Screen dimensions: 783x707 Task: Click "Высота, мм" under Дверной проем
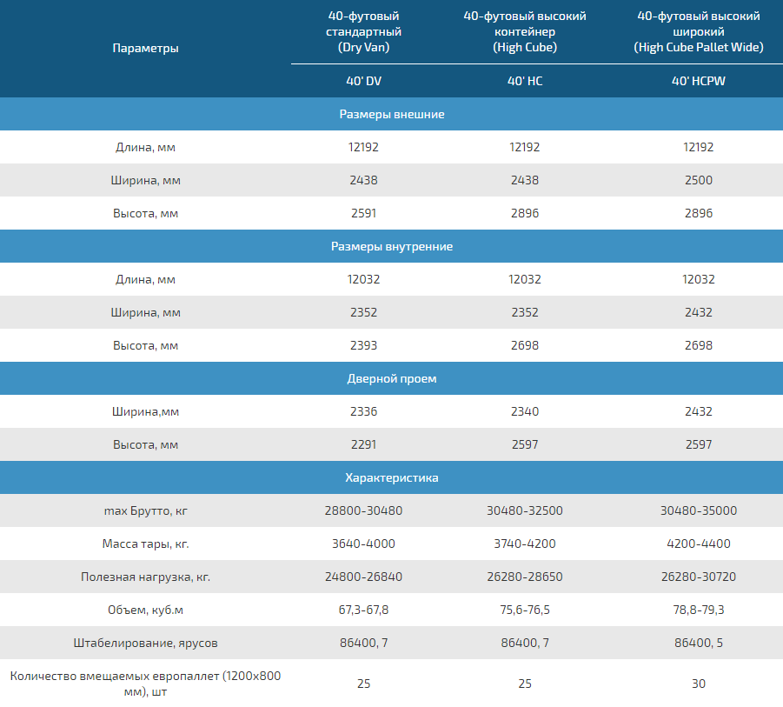145,444
